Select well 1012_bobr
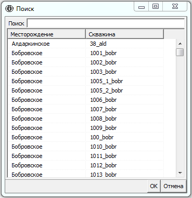192x198 pixels. click(x=104, y=165)
